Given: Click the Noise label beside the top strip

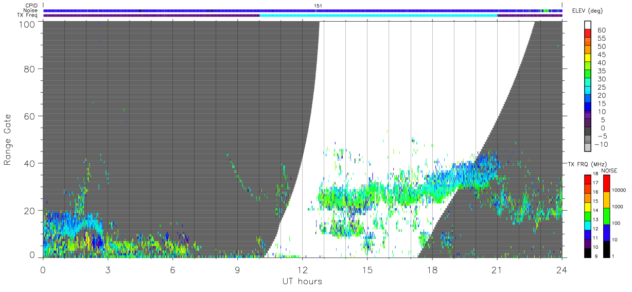Looking at the screenshot, I should click(x=30, y=10).
